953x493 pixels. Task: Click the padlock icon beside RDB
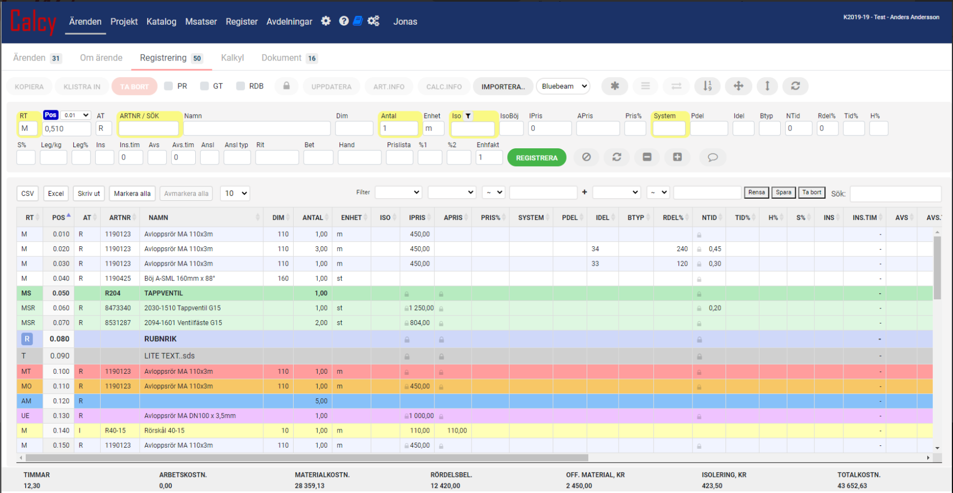click(286, 86)
